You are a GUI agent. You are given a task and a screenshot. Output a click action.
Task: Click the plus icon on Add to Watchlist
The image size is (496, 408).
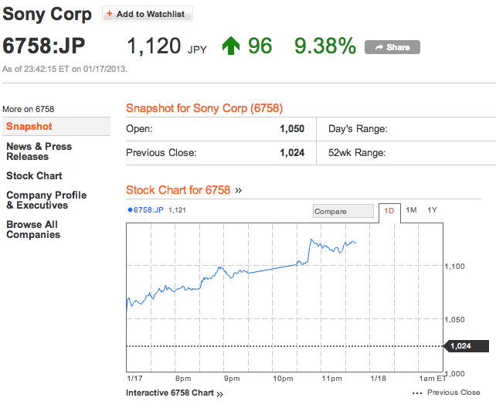109,14
